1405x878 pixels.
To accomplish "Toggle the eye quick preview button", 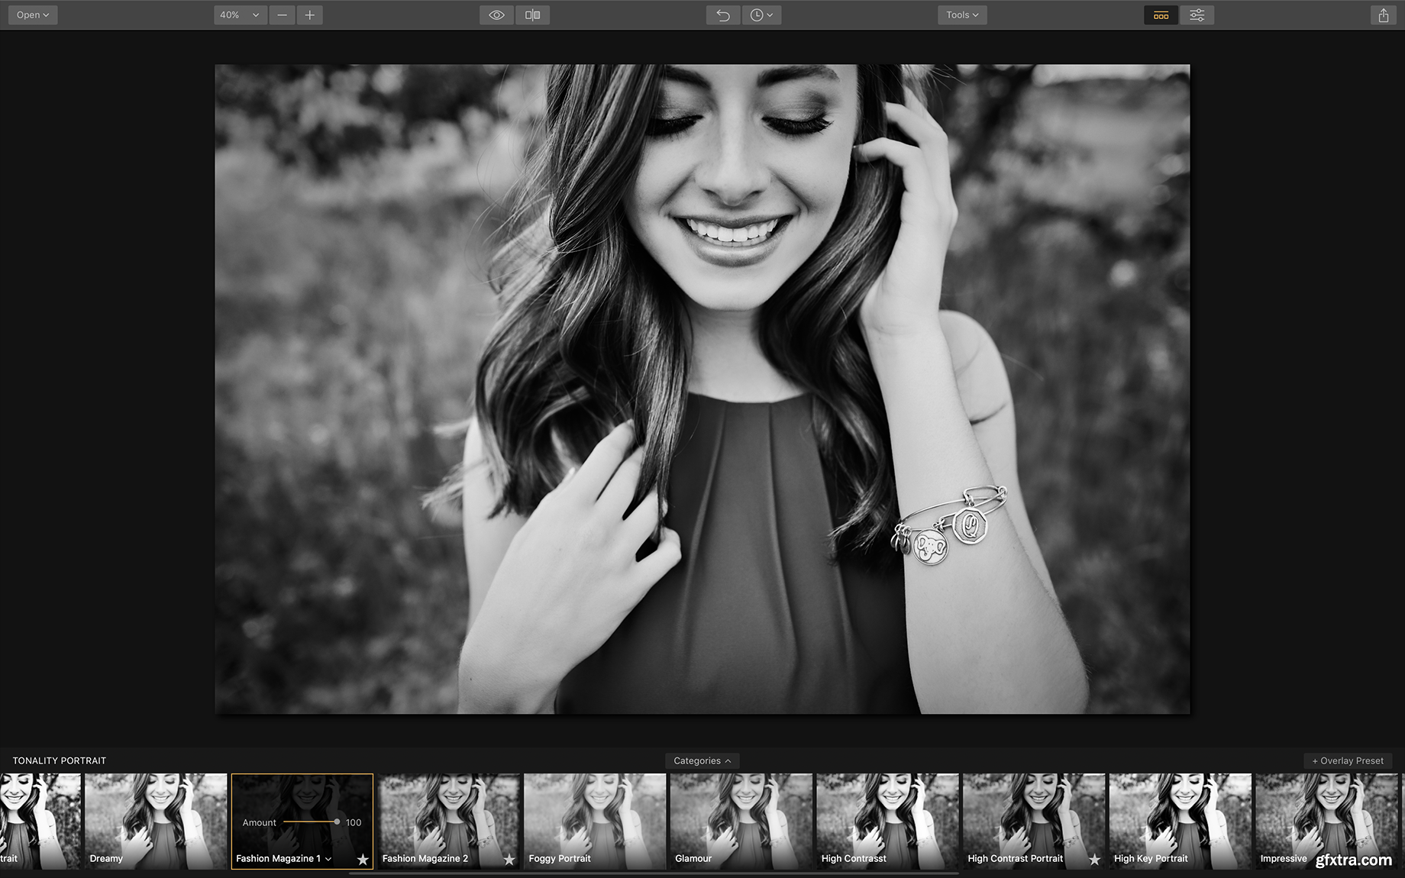I will [496, 15].
